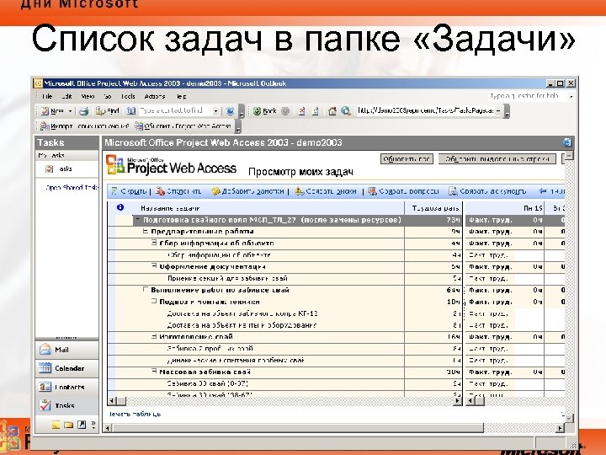
Task: Click the Обновить все button
Action: click(407, 158)
